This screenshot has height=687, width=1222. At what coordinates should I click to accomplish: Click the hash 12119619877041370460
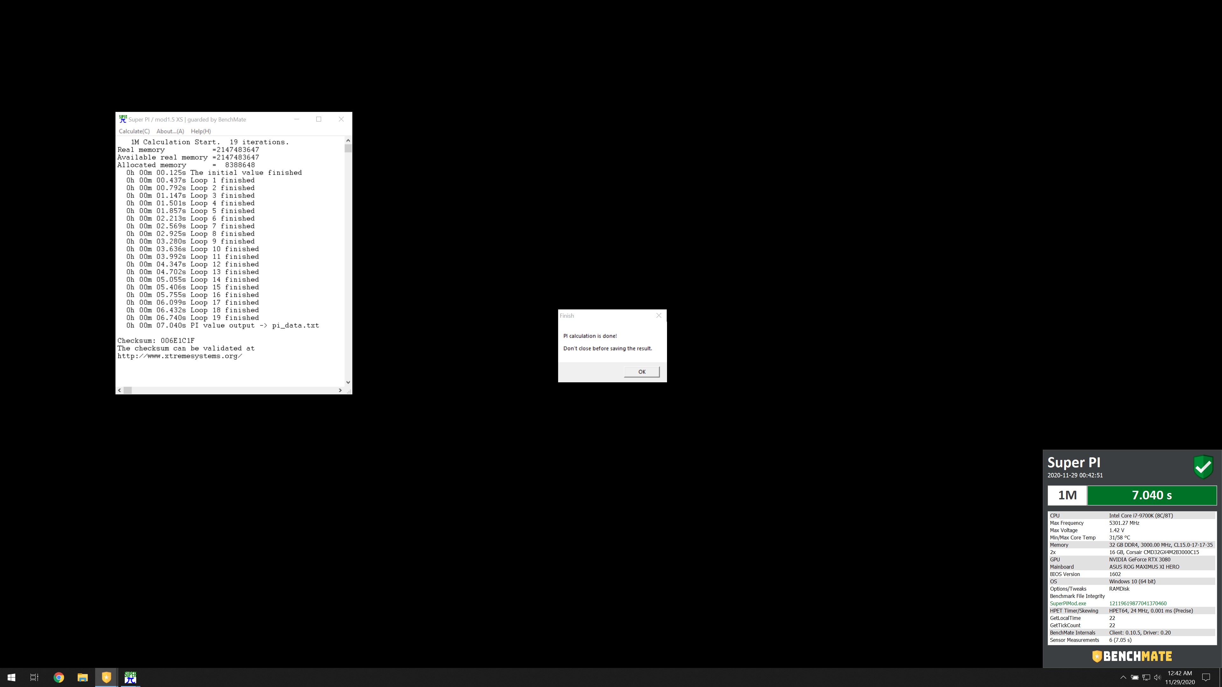[1138, 604]
